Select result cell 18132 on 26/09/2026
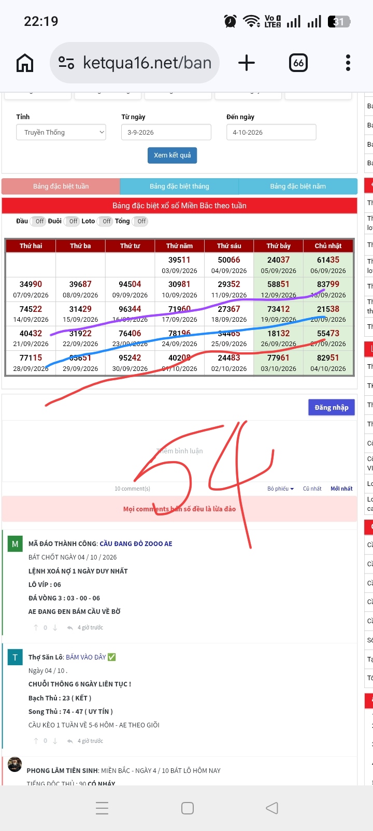Screen dimensions: 373x831 click(x=279, y=338)
